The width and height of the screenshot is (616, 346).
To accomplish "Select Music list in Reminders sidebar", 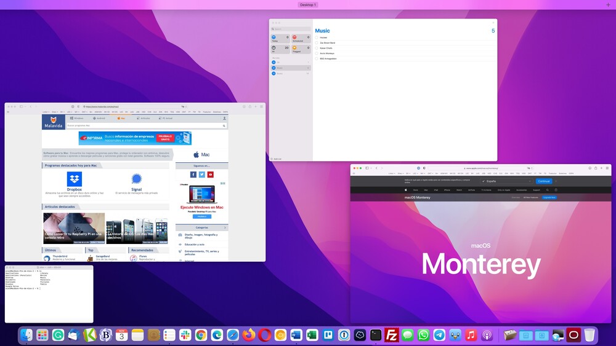I will pos(291,68).
